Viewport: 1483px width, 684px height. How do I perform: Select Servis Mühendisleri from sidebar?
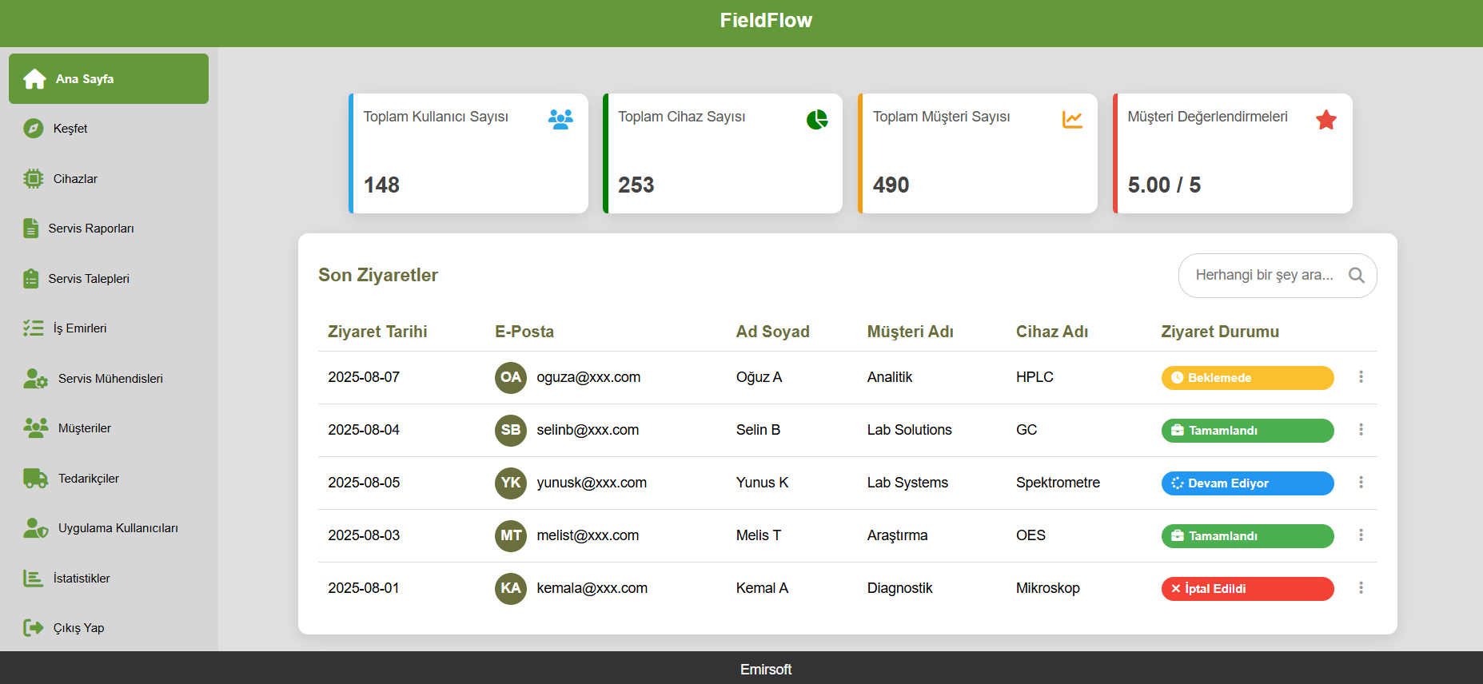click(x=110, y=379)
